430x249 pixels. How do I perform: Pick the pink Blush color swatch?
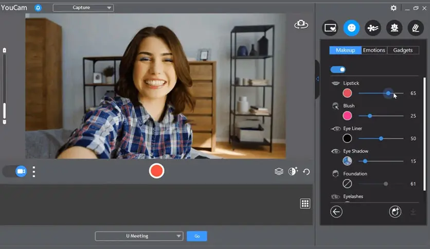point(348,116)
